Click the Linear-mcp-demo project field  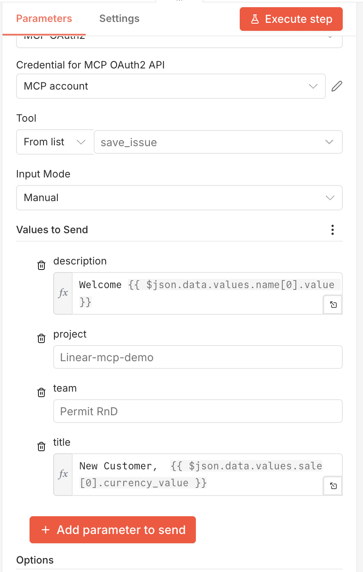coord(198,357)
